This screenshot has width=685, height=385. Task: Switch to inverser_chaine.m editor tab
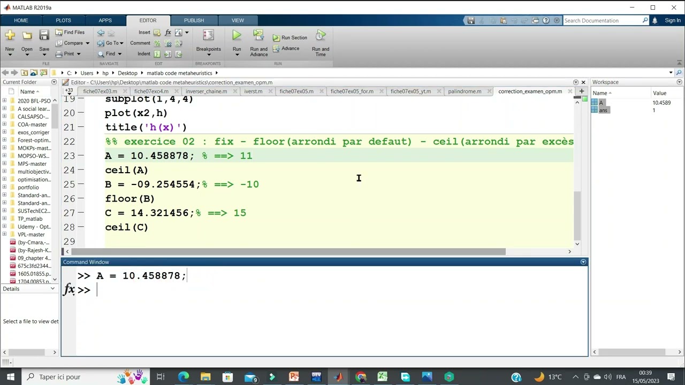(x=206, y=91)
